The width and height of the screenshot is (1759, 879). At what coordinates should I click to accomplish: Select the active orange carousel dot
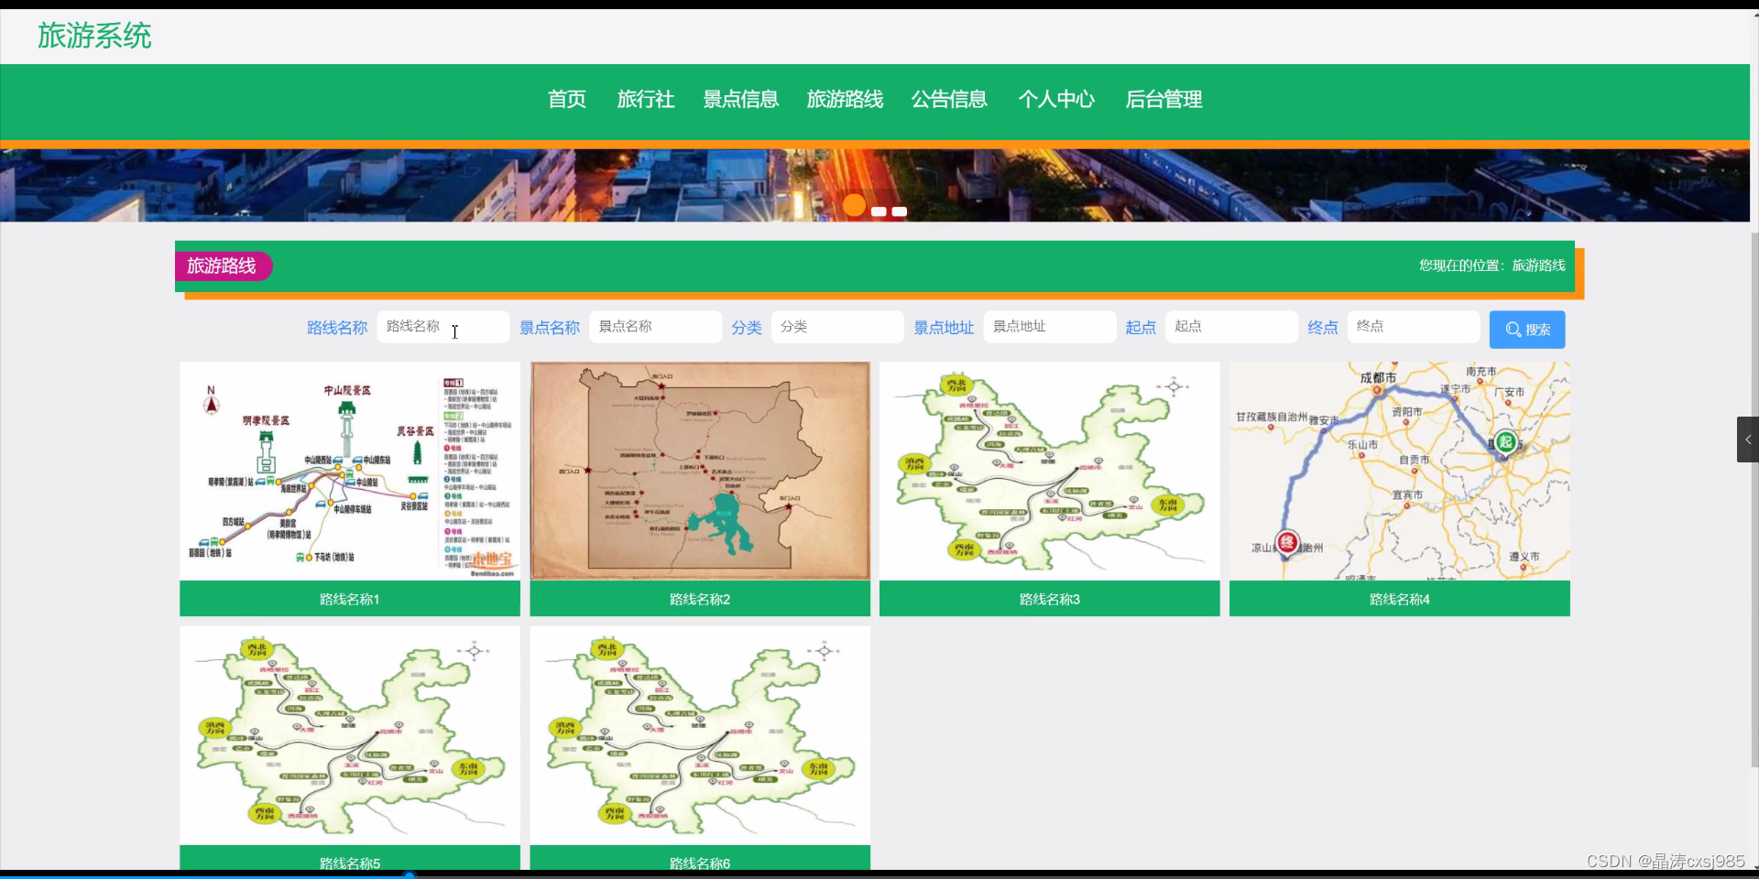click(x=854, y=206)
